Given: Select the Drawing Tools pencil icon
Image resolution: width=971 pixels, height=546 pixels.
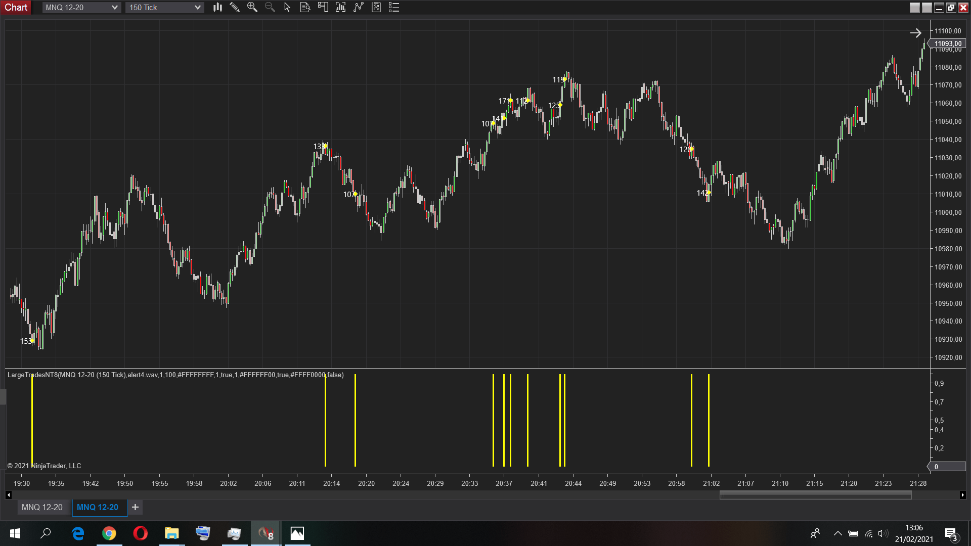Looking at the screenshot, I should 234,7.
